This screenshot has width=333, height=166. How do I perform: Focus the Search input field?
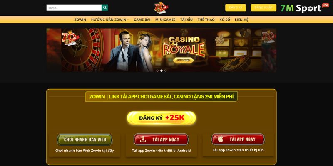tap(74, 7)
